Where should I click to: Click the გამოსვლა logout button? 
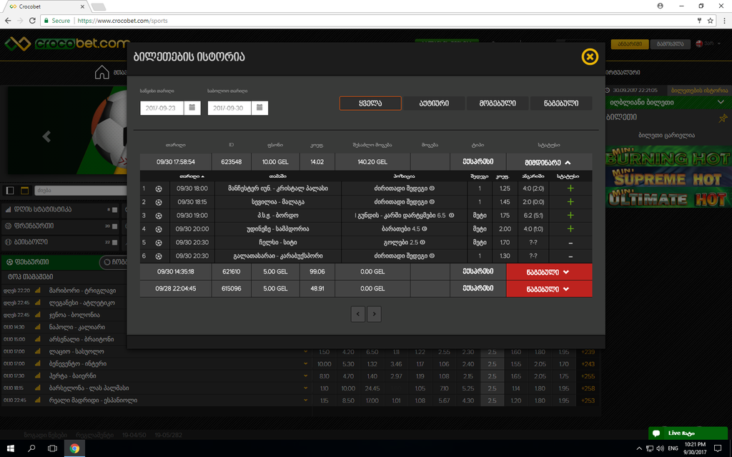(670, 44)
